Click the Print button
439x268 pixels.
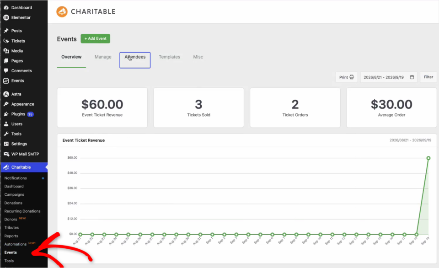(347, 77)
